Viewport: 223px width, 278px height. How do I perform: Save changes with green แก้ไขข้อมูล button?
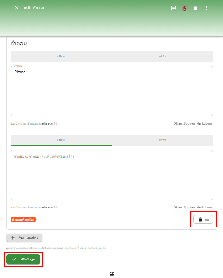click(23, 259)
